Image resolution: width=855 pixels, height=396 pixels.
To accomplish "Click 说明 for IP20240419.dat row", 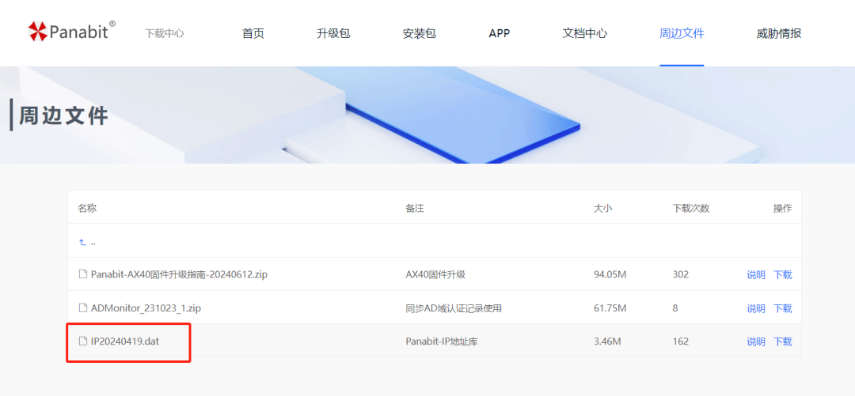I will [x=756, y=341].
